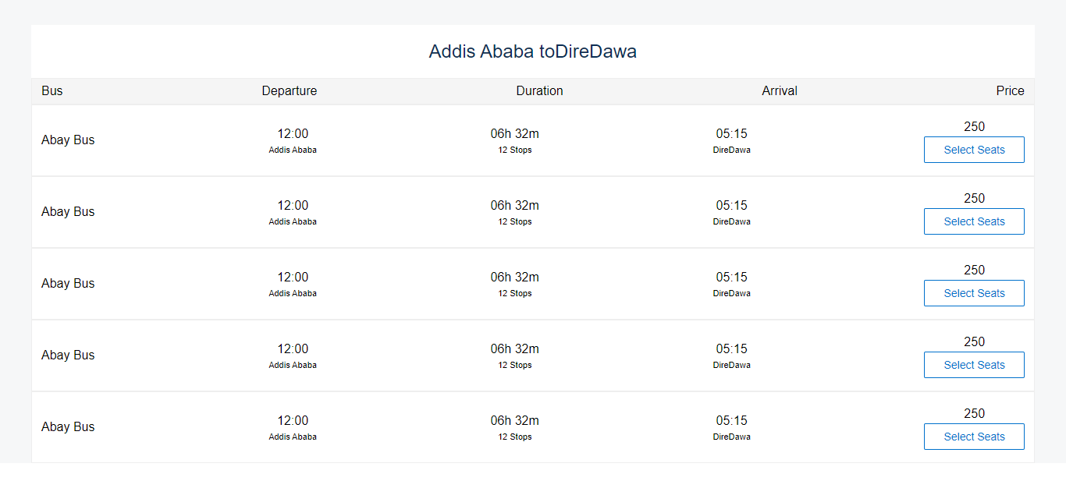The image size is (1066, 481).
Task: Click Select Seats in the first bus row
Action: (x=974, y=150)
